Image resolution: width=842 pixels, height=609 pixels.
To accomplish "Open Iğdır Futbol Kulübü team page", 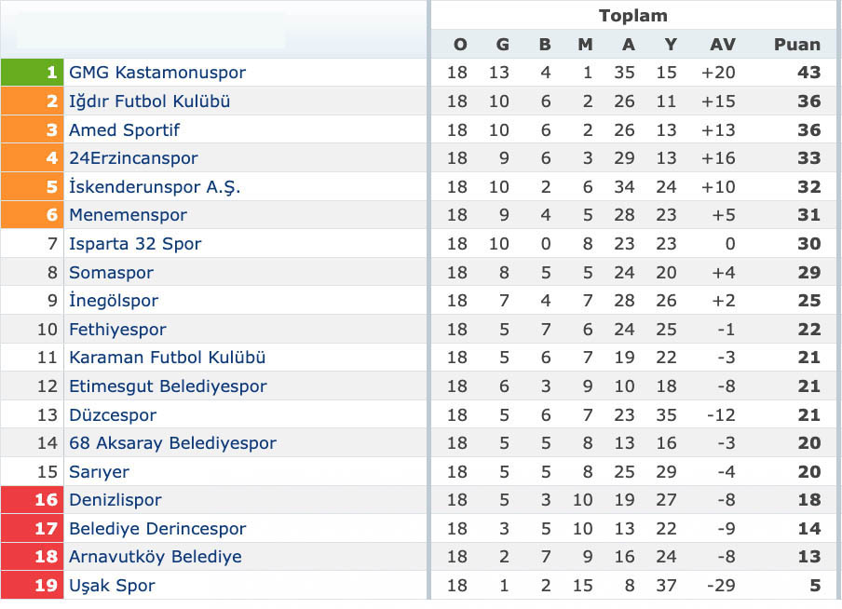I will 149,101.
